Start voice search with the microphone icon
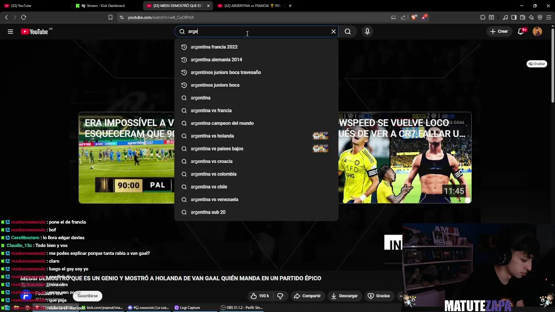This screenshot has width=555, height=312. click(367, 31)
